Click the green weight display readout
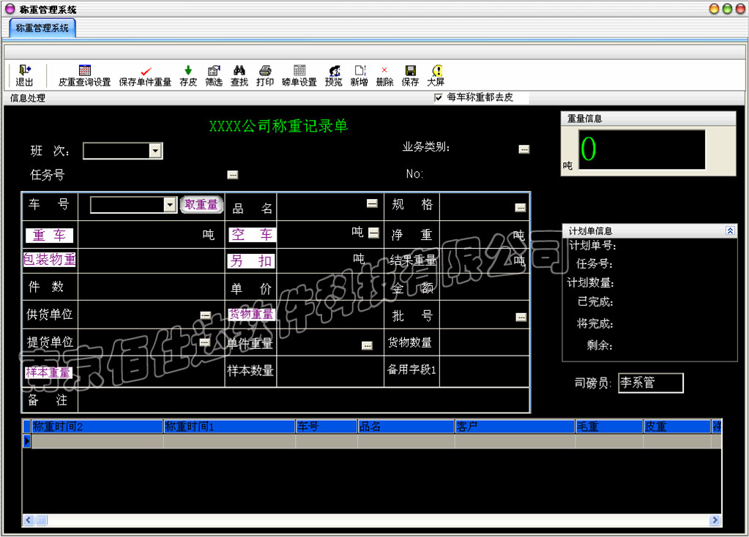The width and height of the screenshot is (749, 537). point(642,149)
